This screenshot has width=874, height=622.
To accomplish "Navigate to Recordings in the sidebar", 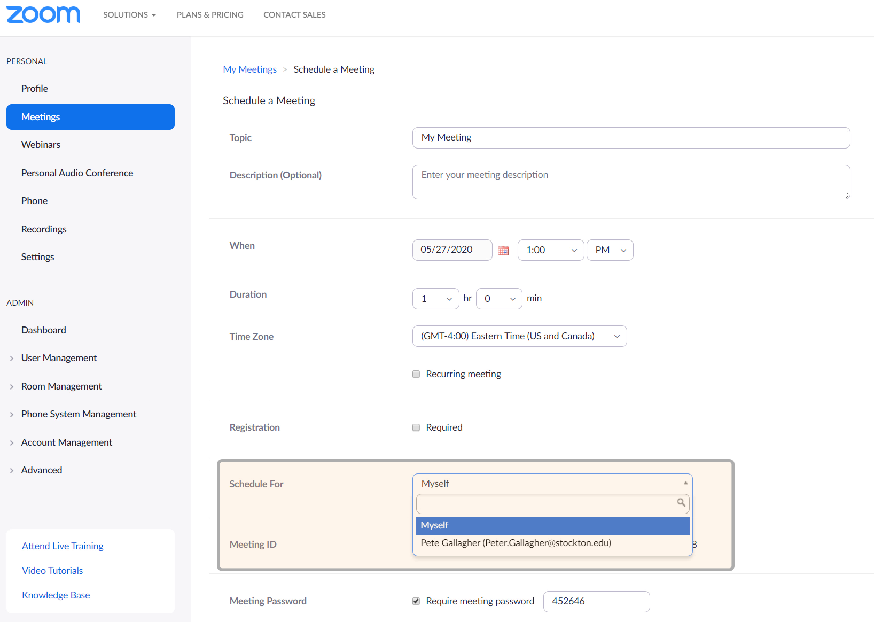I will pos(44,229).
